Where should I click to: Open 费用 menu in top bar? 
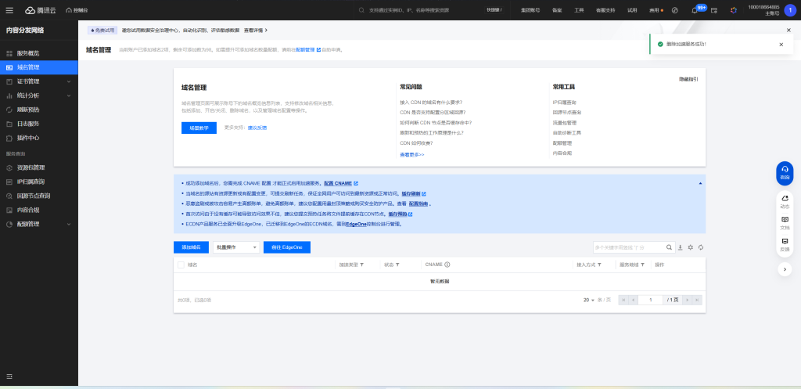[x=655, y=10]
